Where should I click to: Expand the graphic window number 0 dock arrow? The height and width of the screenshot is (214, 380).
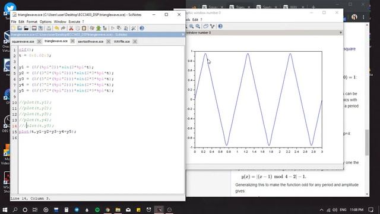tap(340, 33)
